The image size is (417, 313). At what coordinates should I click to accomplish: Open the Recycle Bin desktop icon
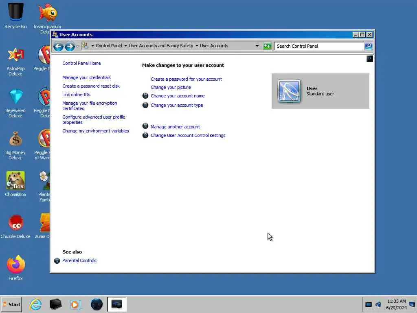click(x=15, y=15)
